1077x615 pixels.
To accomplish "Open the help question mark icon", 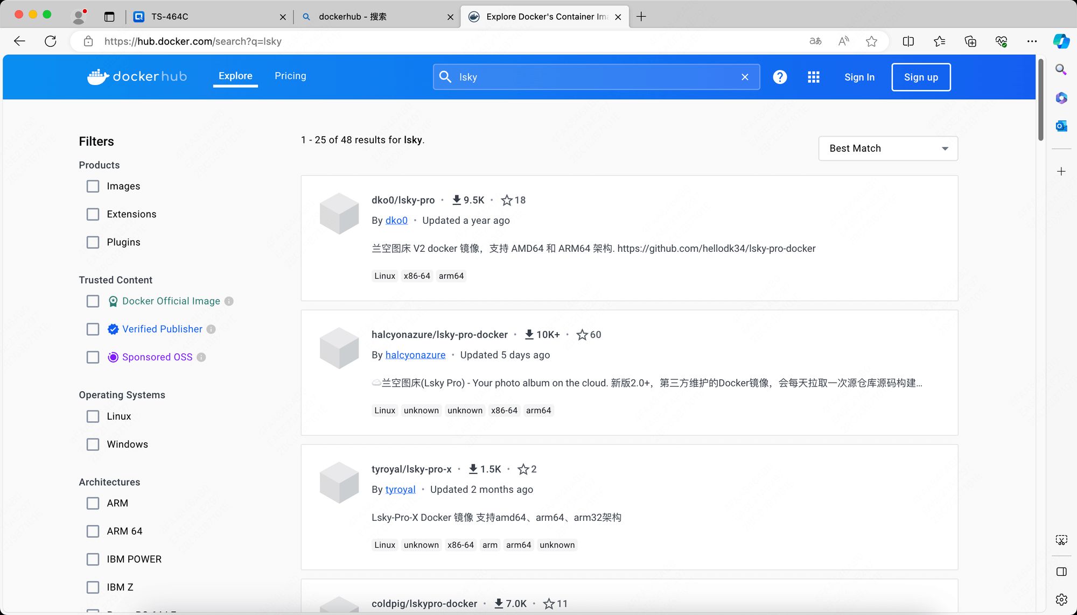I will (x=779, y=77).
